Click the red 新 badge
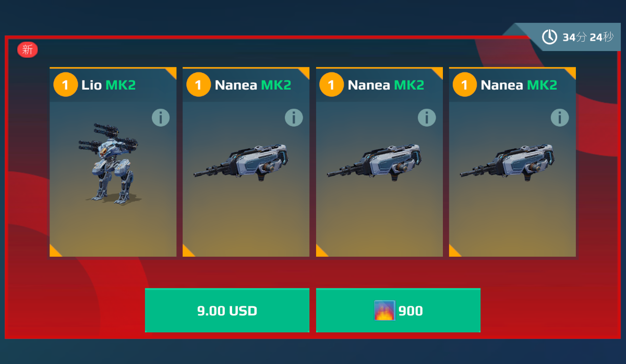 [x=28, y=49]
